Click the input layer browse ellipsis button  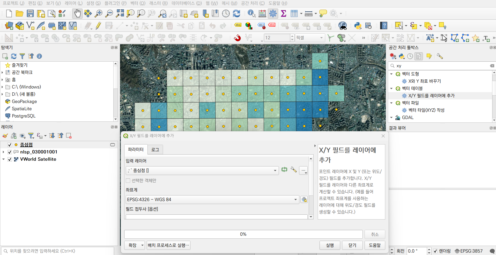[303, 171]
